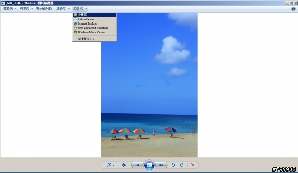Click the Windows Media Center icon
This screenshot has width=298, height=173.
tap(75, 32)
